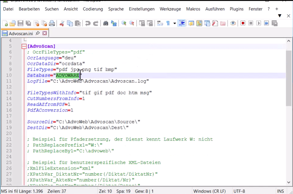
Task: Zoom out with the magnifier minus icon
Action: pos(131,23)
